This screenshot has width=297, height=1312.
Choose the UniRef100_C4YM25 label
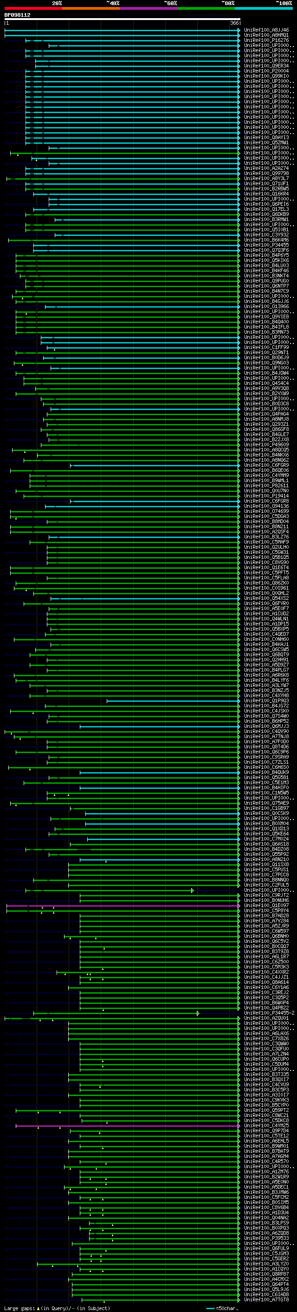[266, 1125]
